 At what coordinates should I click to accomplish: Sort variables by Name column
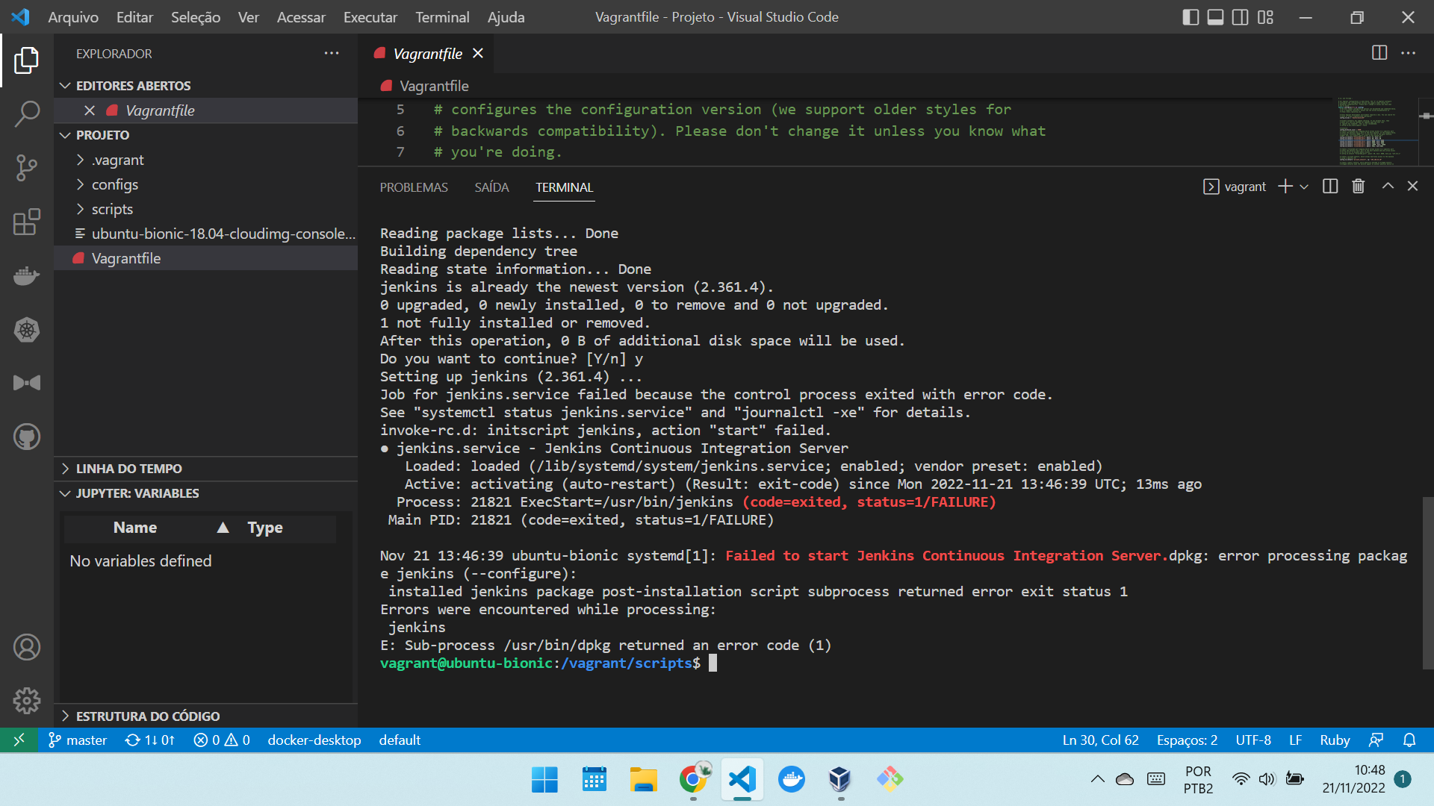(x=135, y=528)
